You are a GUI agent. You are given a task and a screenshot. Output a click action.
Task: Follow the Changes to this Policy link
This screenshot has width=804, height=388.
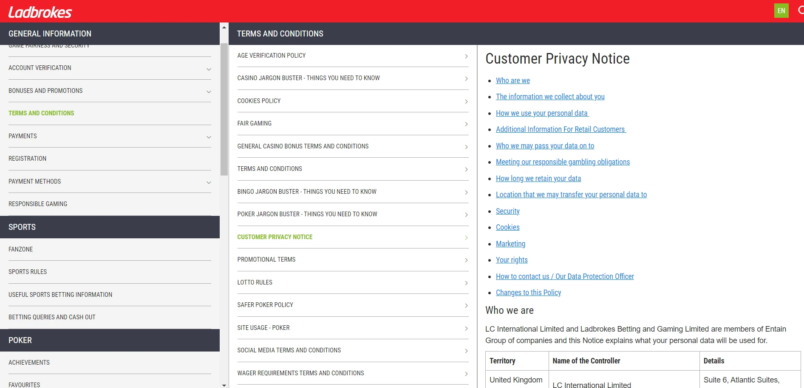528,293
